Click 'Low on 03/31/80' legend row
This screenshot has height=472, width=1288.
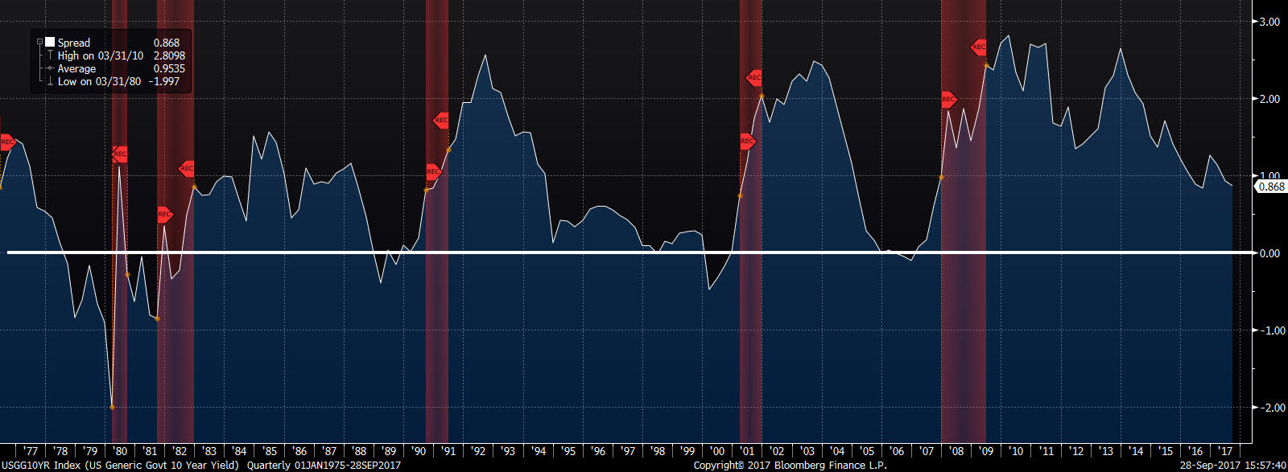tap(99, 81)
